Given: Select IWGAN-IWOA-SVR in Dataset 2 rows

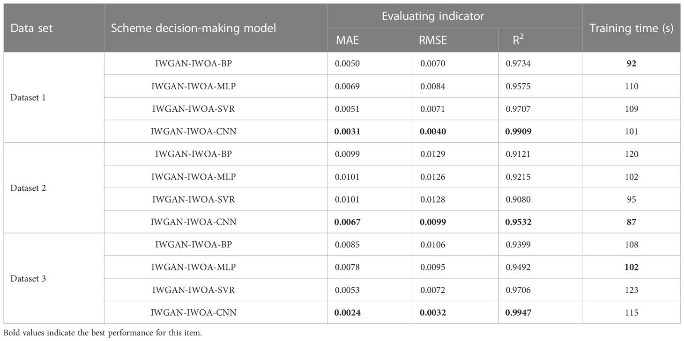Looking at the screenshot, I should click(193, 199).
